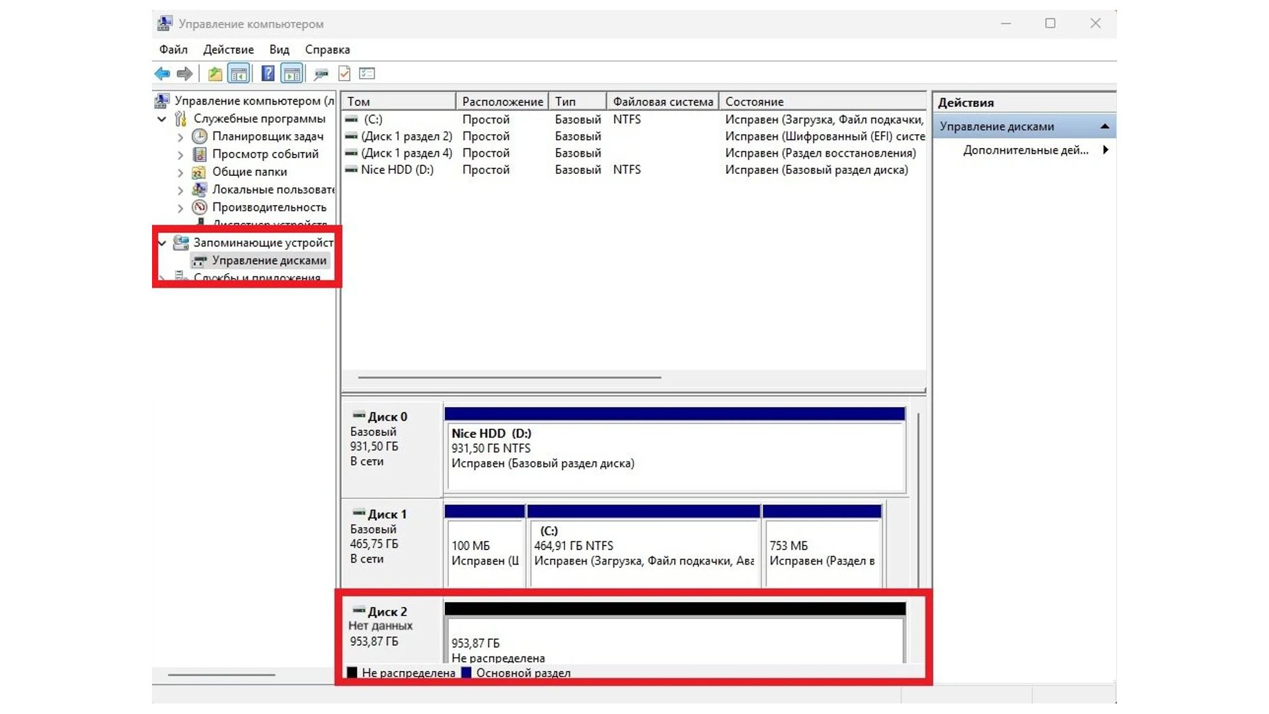Select the Диск 2 disk header icon
1269x714 pixels.
pyautogui.click(x=359, y=610)
